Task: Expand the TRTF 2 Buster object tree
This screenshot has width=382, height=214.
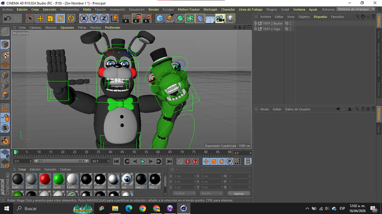Action: pos(256,23)
